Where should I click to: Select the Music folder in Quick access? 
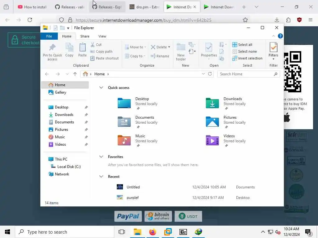tap(138, 141)
